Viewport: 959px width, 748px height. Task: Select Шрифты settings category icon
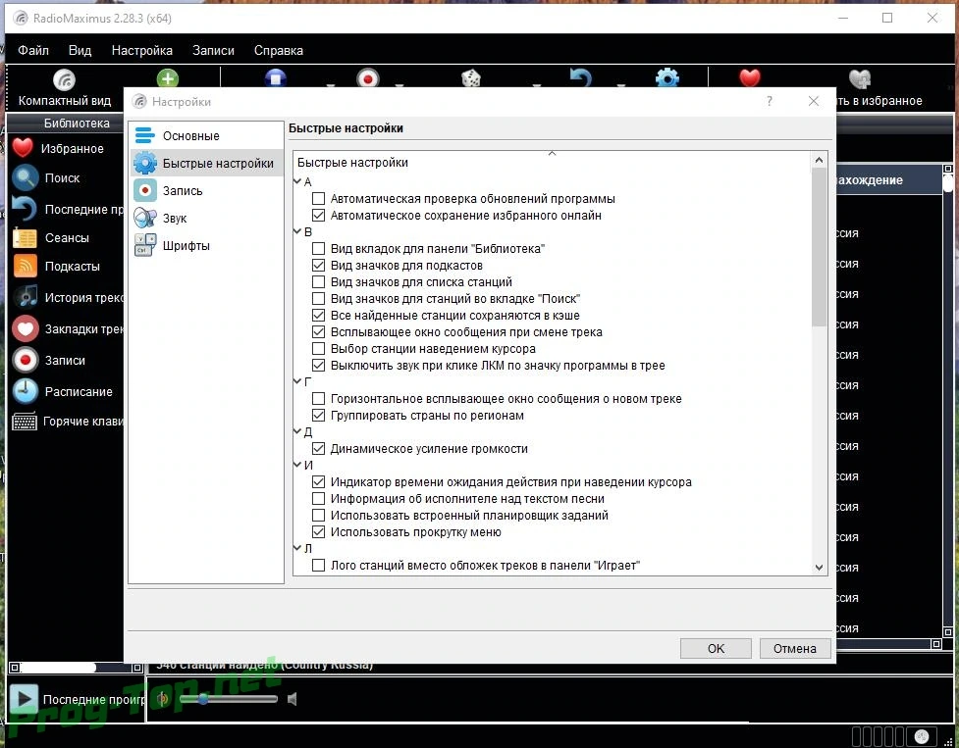[x=145, y=245]
